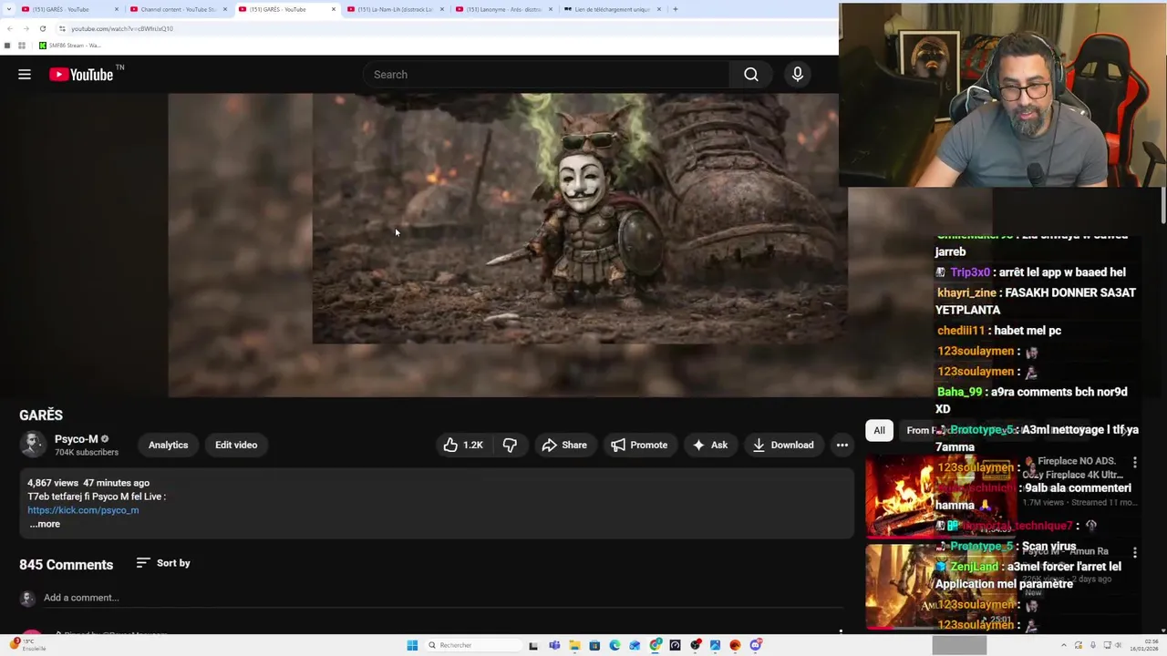Go forward in the browser
Image resolution: width=1167 pixels, height=656 pixels.
click(26, 28)
